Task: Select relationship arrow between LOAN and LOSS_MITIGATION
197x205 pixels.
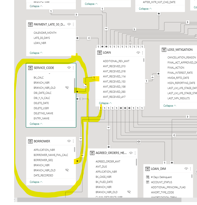Action: point(152,77)
